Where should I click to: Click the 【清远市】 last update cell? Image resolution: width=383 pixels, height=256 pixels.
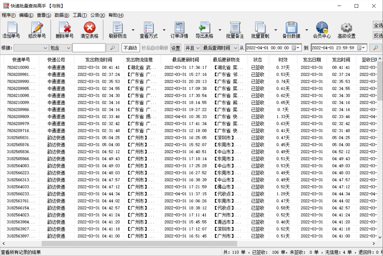(229, 222)
